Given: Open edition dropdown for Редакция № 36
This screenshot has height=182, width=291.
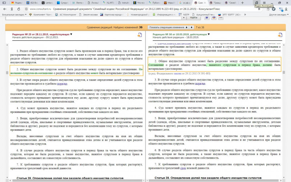Looking at the screenshot, I should [x=209, y=34].
